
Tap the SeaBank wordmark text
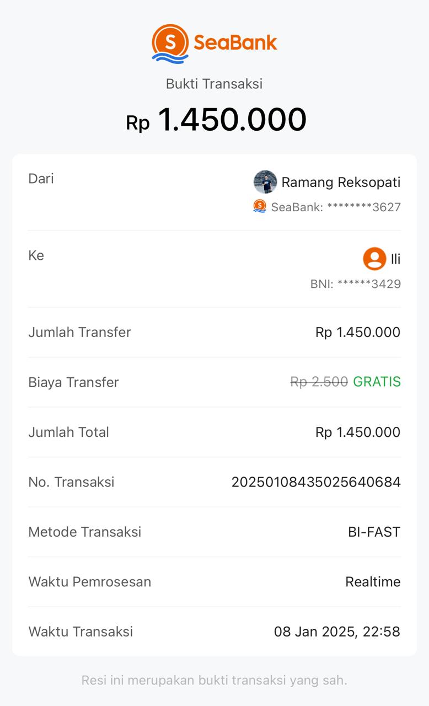click(235, 42)
